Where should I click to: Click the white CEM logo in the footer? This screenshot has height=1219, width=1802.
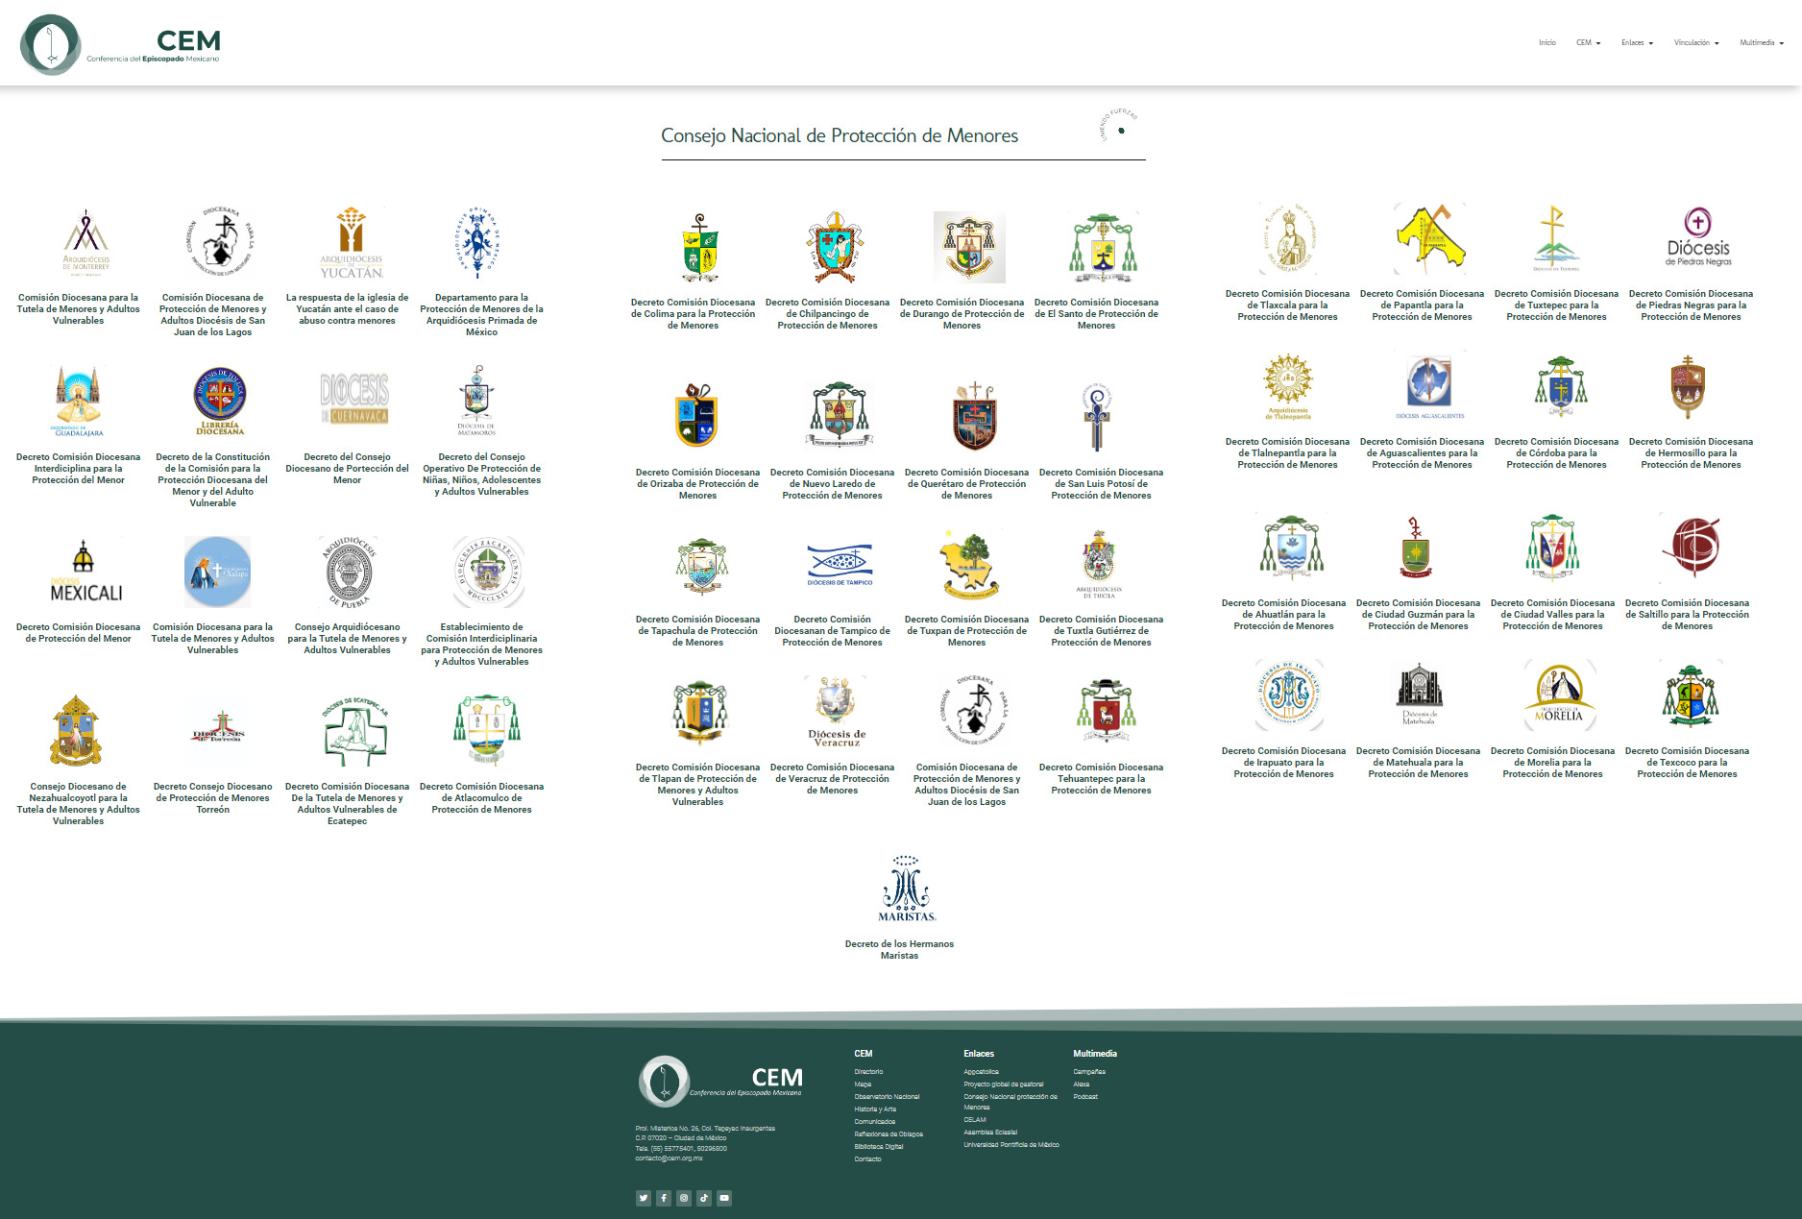(720, 1081)
